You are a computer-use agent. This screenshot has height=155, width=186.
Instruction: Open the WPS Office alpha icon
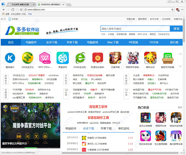(x=45, y=58)
